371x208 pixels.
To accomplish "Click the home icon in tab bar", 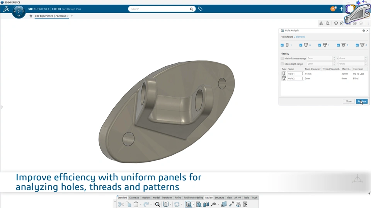I will tap(31, 16).
